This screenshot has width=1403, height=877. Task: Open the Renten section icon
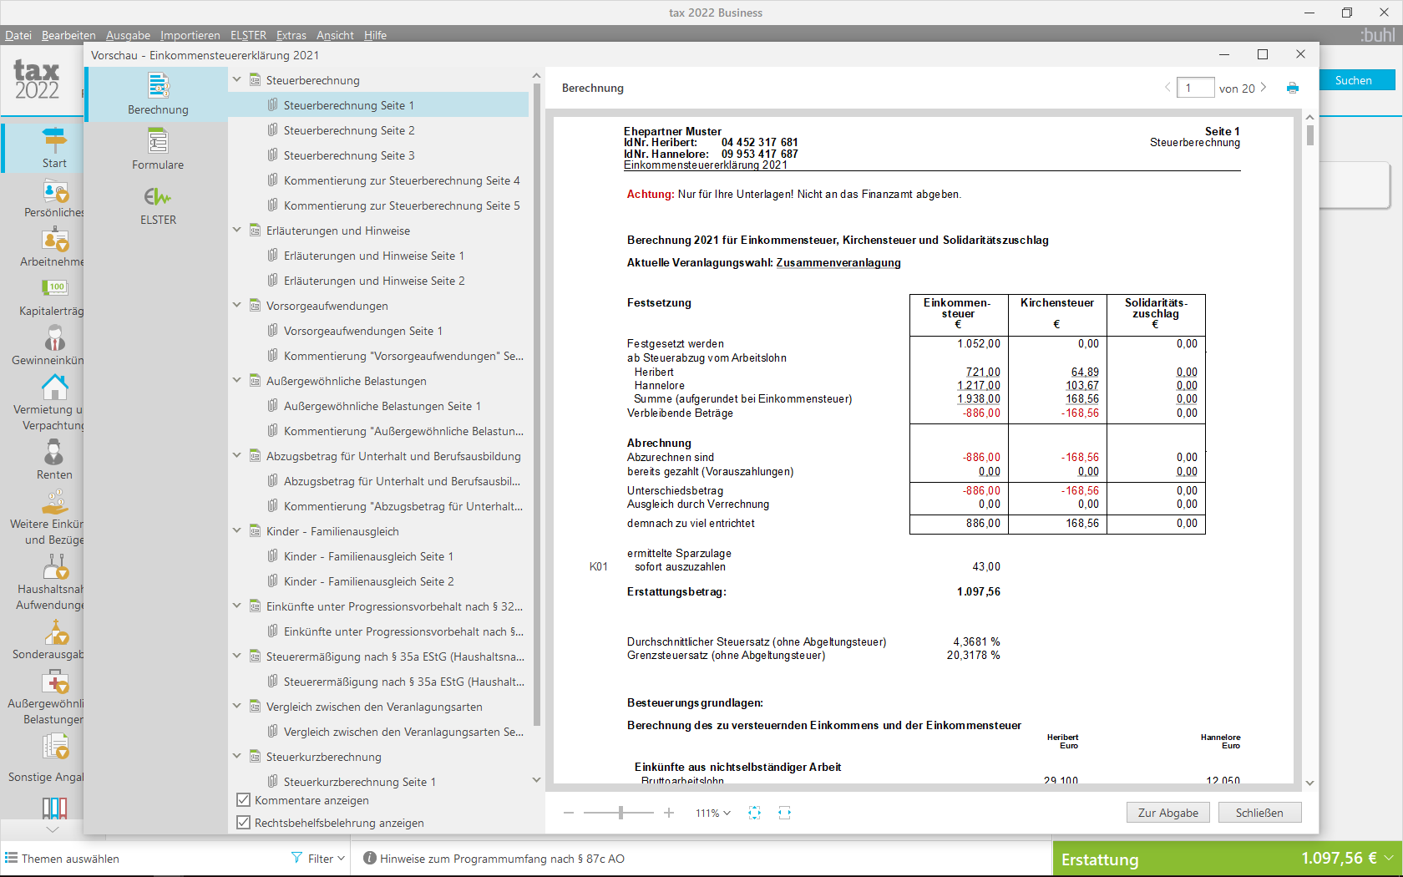coord(53,452)
